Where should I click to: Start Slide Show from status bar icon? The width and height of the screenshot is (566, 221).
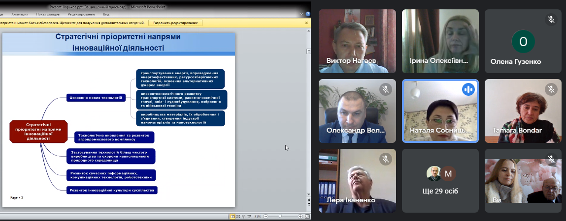[249, 217]
